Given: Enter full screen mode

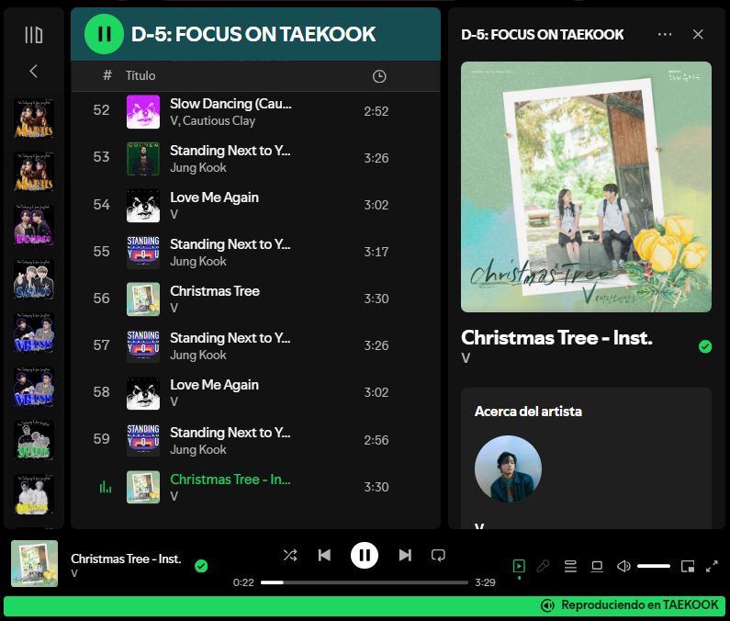Looking at the screenshot, I should [x=712, y=566].
